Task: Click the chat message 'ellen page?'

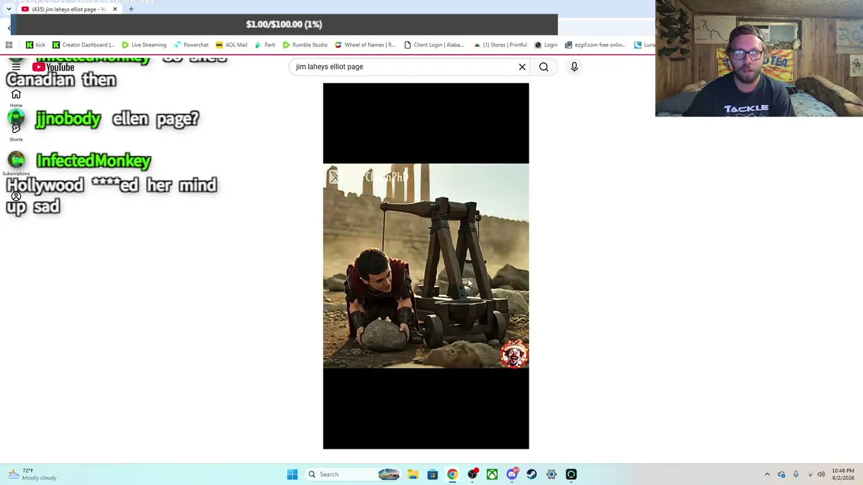Action: (156, 119)
